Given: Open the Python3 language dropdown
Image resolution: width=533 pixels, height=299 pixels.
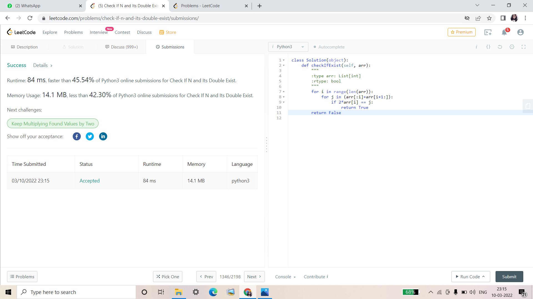Looking at the screenshot, I should [x=288, y=47].
